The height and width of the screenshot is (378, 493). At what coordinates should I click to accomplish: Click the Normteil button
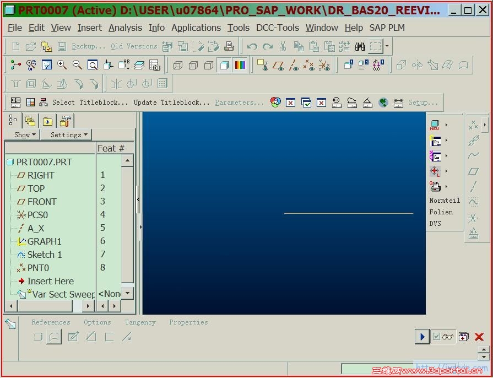point(445,201)
